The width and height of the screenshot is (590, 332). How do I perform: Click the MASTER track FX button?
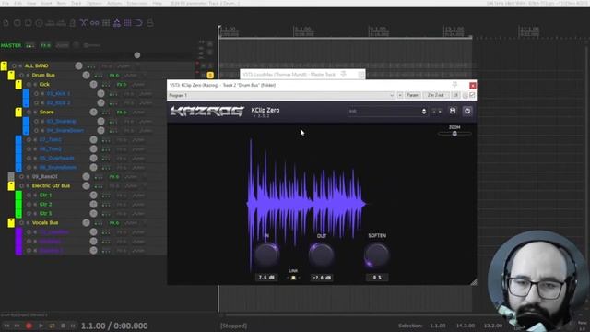point(45,45)
